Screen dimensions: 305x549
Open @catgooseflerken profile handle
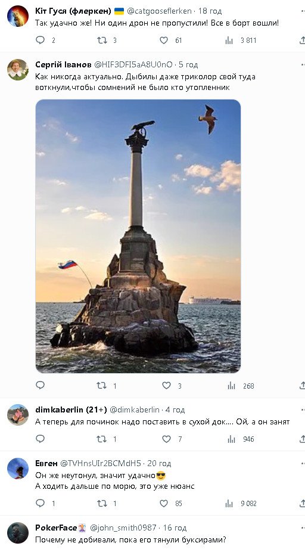(159, 11)
